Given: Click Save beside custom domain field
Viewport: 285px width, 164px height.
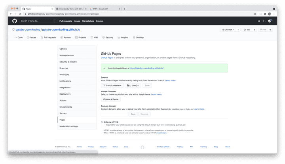Looking at the screenshot, I should pos(133,114).
